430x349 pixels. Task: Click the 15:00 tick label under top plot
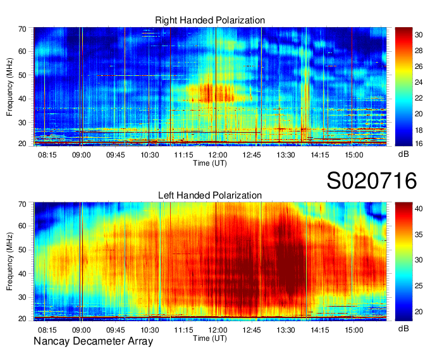click(353, 155)
